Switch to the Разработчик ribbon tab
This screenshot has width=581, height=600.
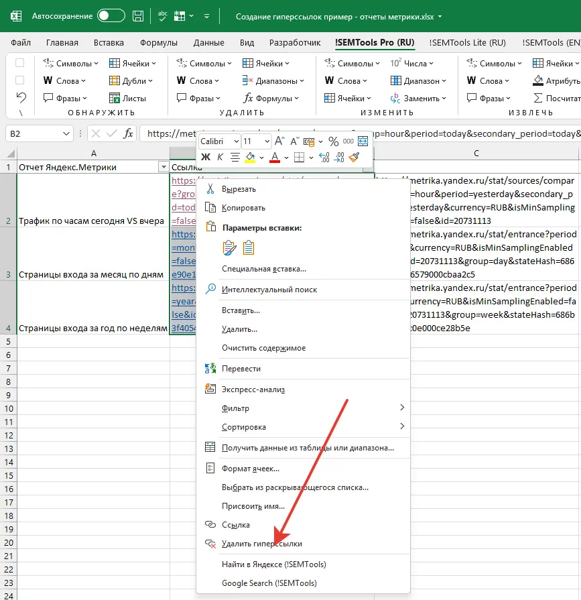[x=295, y=42]
